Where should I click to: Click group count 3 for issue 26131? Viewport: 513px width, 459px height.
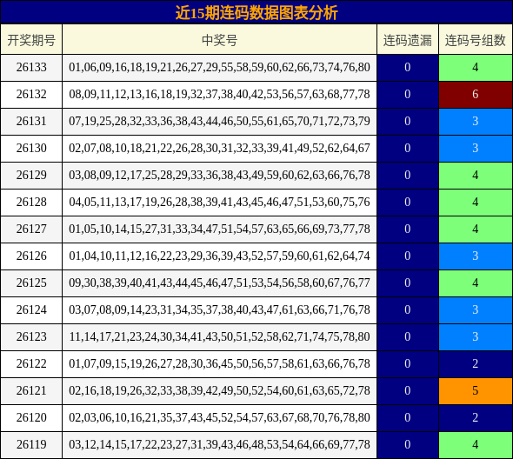click(x=476, y=122)
